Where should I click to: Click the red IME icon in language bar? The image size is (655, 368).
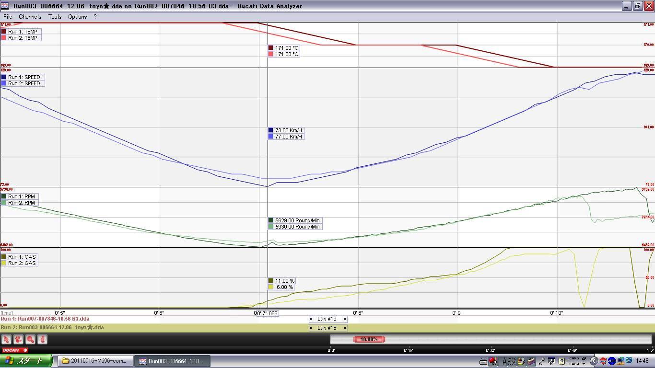click(493, 361)
